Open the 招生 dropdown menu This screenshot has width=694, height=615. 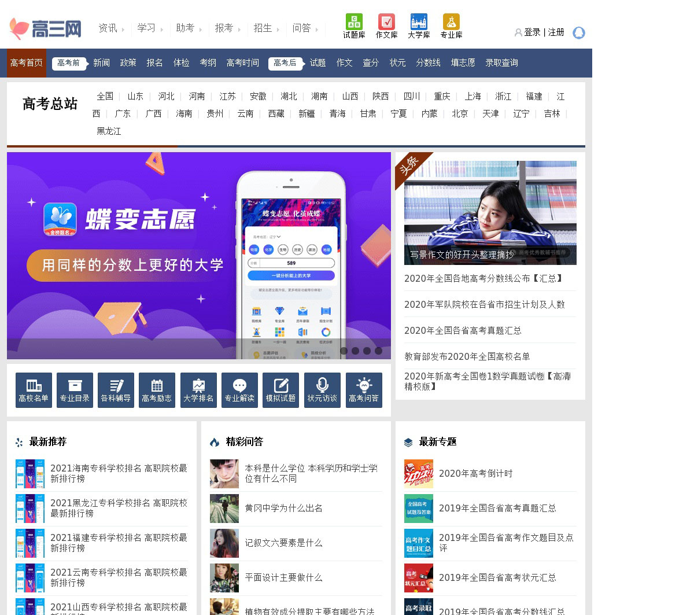[x=266, y=28]
